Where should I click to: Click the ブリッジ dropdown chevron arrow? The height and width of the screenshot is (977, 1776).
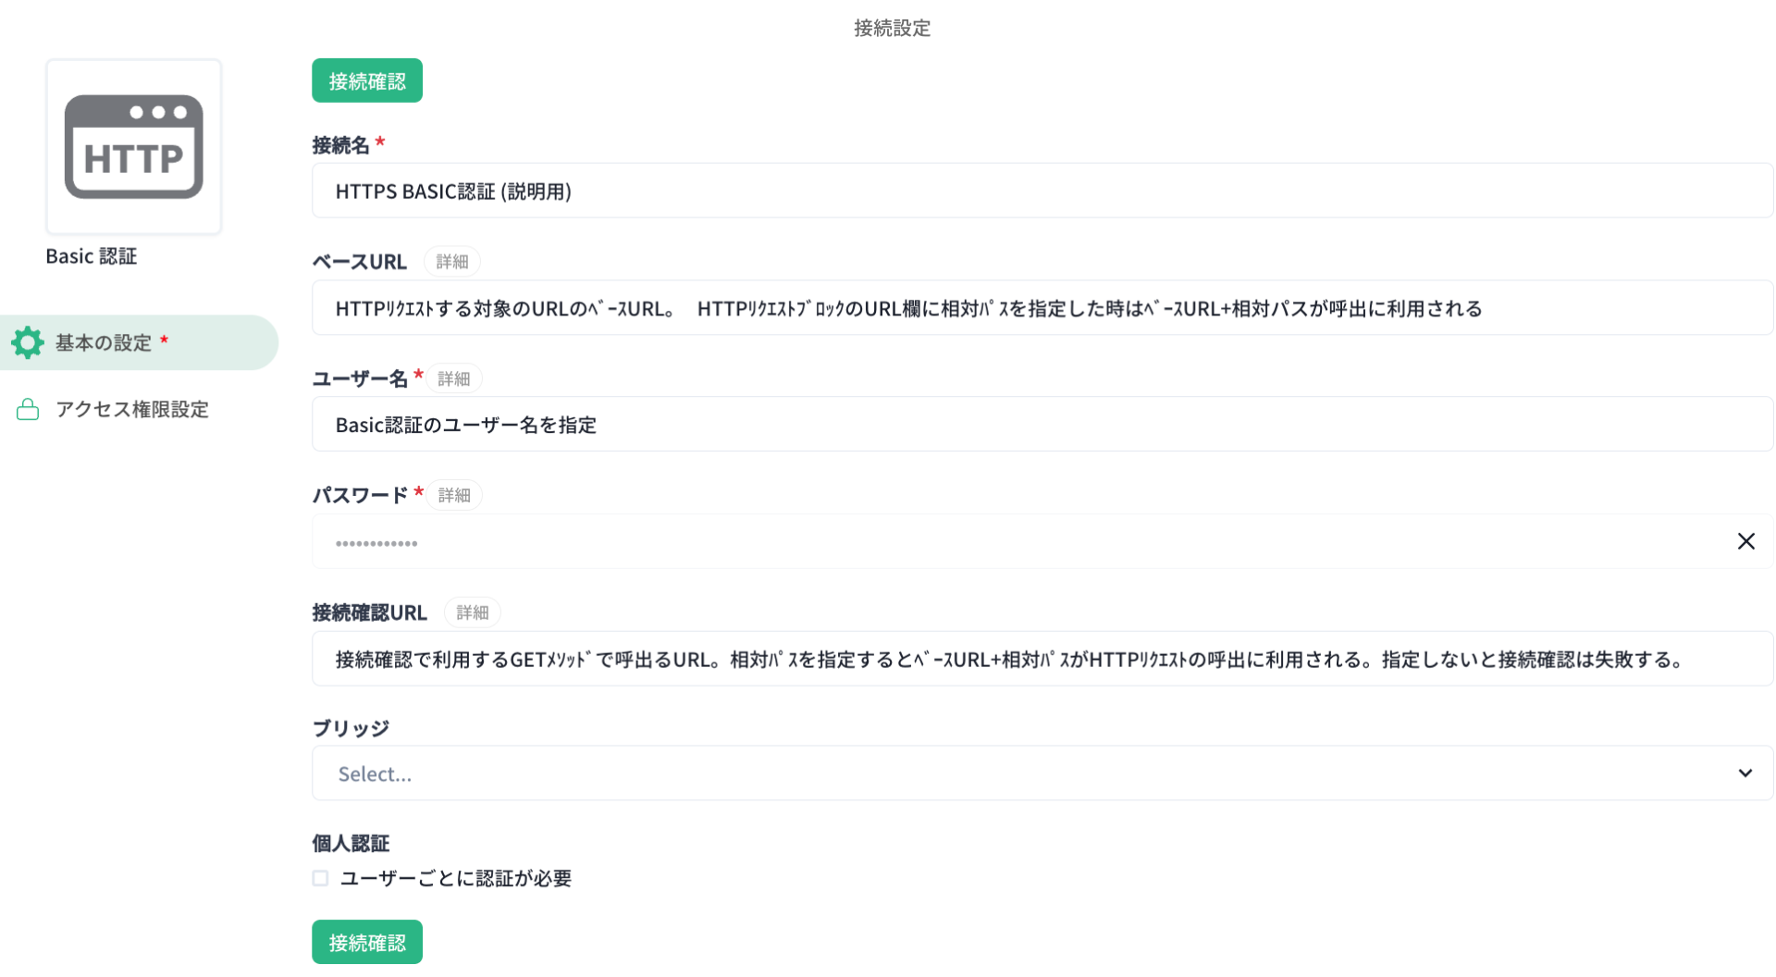1745,773
